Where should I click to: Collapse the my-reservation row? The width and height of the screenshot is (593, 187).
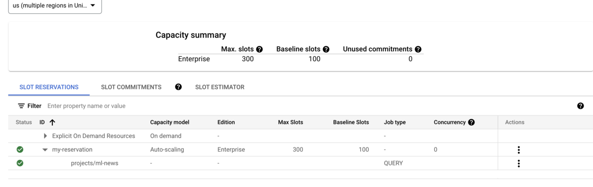coord(45,150)
